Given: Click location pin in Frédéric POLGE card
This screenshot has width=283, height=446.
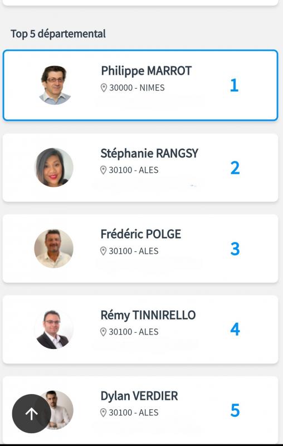Looking at the screenshot, I should pyautogui.click(x=104, y=251).
